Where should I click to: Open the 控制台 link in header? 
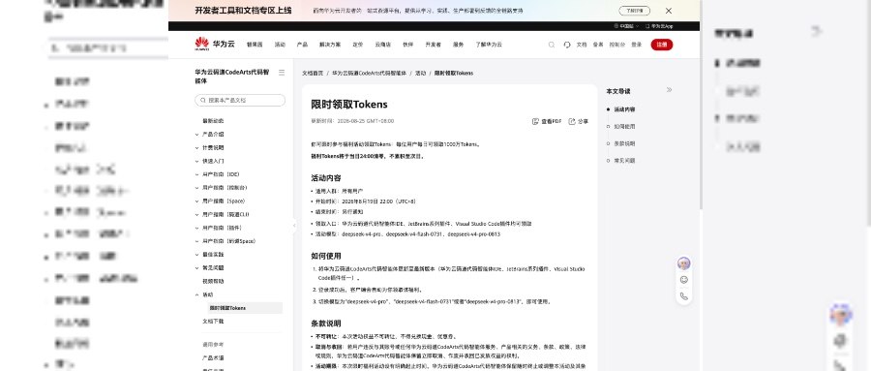617,45
